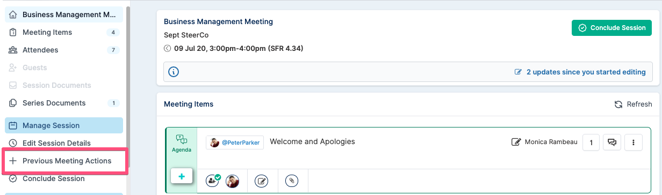This screenshot has width=662, height=195.
Task: Click the green Conclude Session button
Action: pos(611,28)
